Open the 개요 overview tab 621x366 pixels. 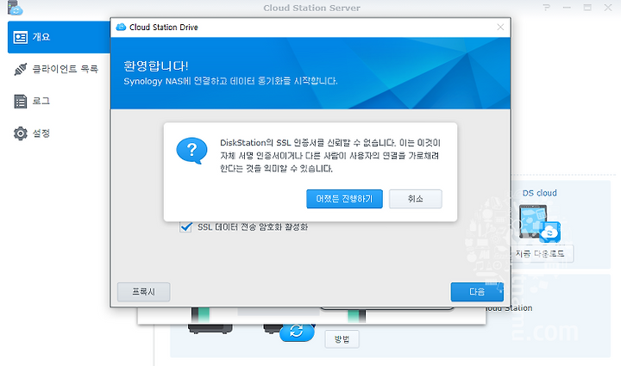[x=59, y=37]
